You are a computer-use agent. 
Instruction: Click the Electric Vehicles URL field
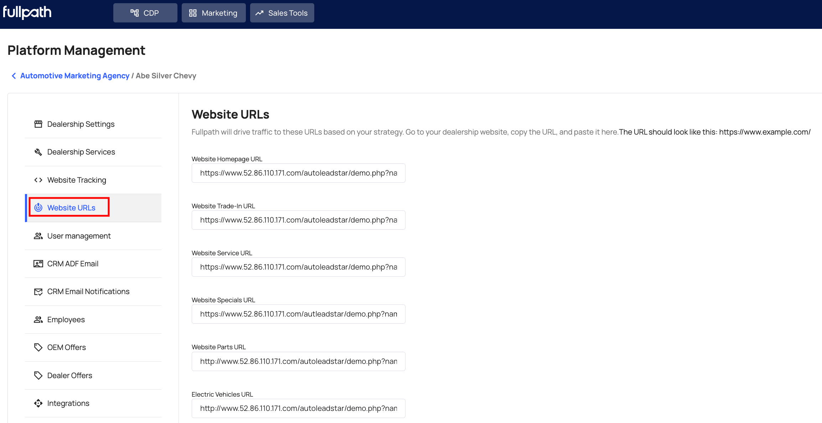[298, 408]
